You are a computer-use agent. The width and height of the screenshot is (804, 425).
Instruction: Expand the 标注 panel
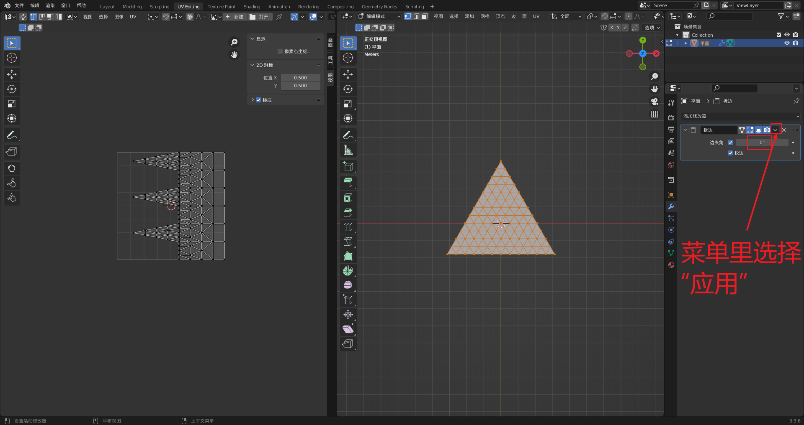252,100
